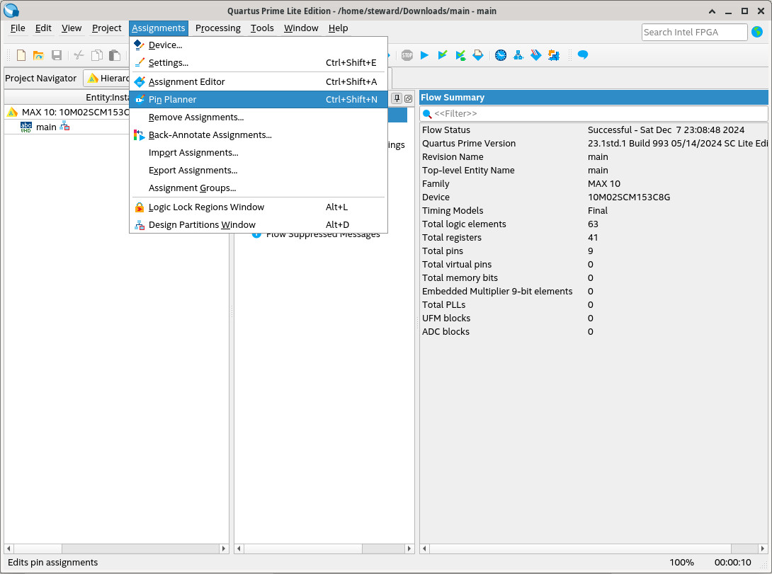This screenshot has height=574, width=772.
Task: Click the Quartus Prime logo in title bar
Action: pos(11,11)
